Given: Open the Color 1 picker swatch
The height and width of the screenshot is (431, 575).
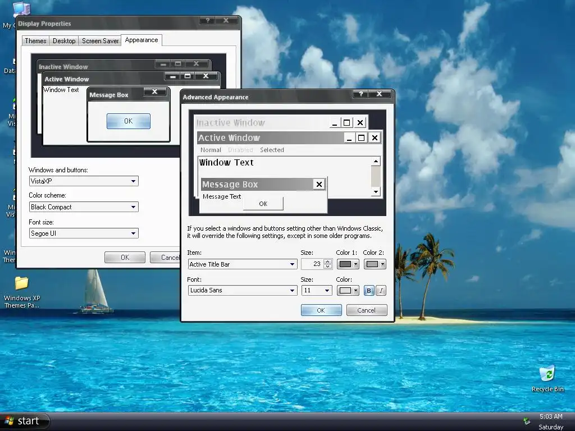Looking at the screenshot, I should (x=348, y=264).
